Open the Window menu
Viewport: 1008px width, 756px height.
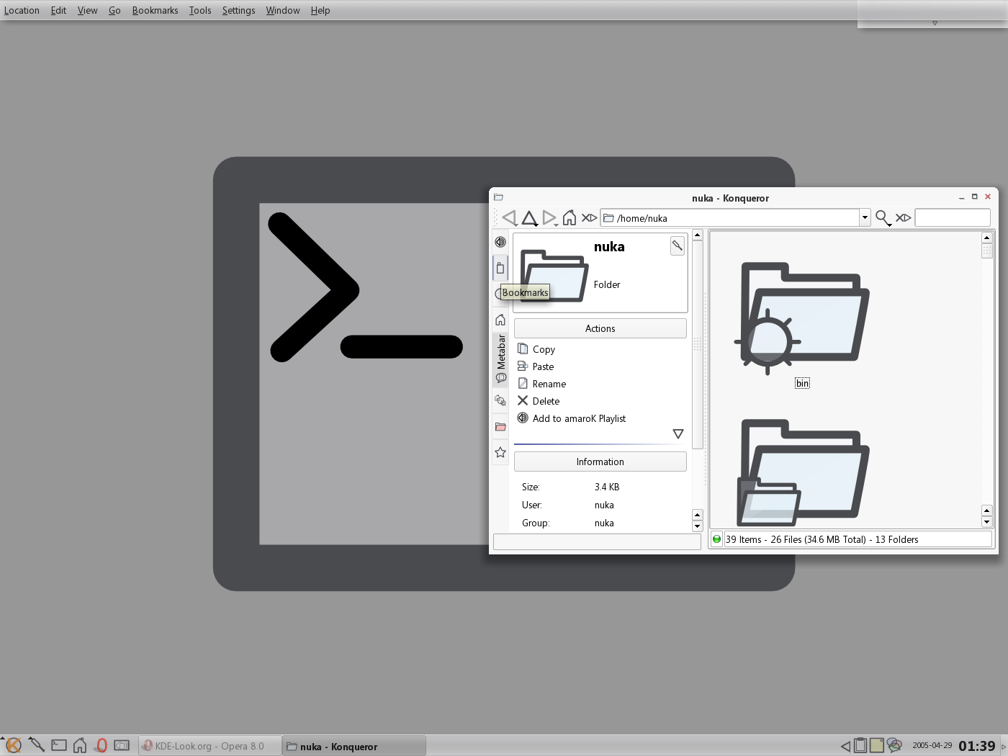283,10
